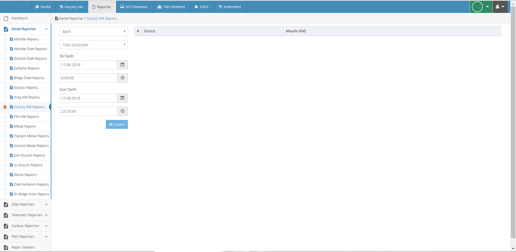Viewport: 516px width, 252px height.
Task: Expand the Telemetri Raporları chevron
Action: coord(46,215)
